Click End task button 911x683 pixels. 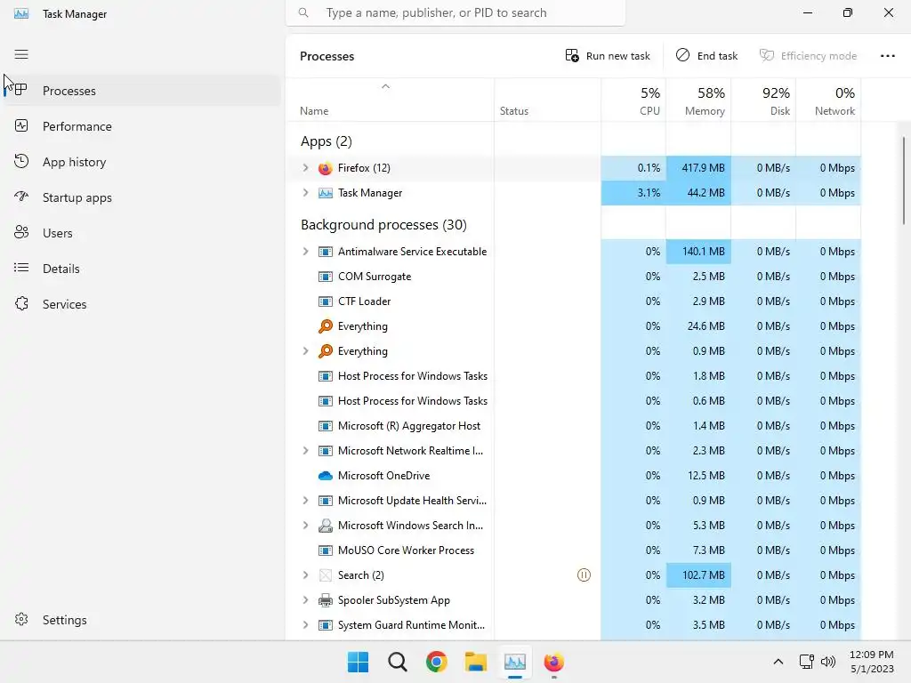pyautogui.click(x=706, y=56)
